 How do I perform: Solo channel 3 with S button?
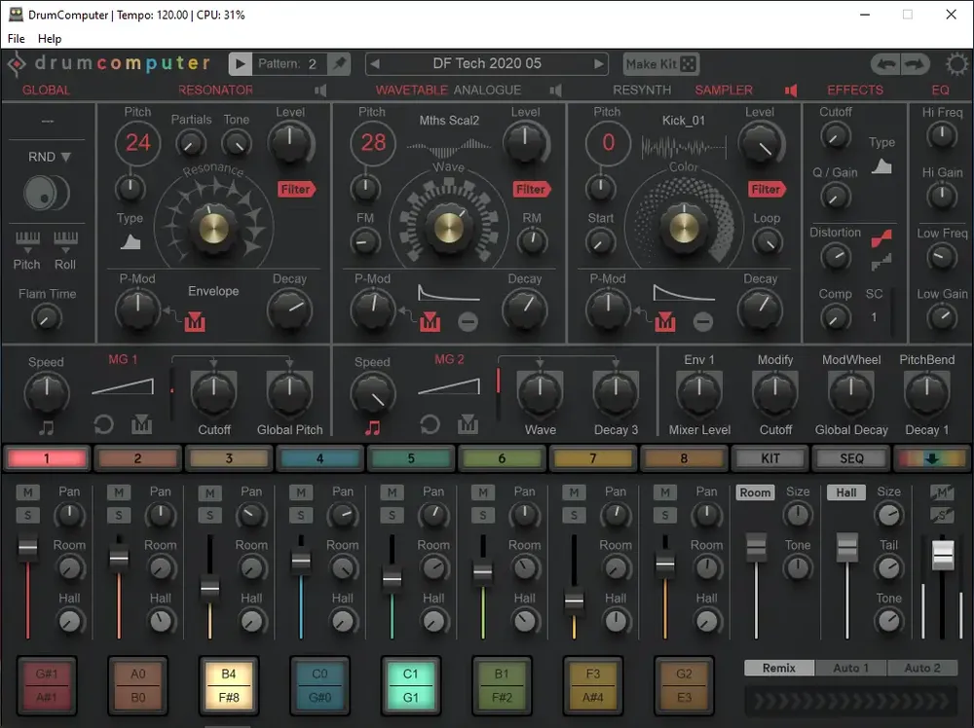210,515
